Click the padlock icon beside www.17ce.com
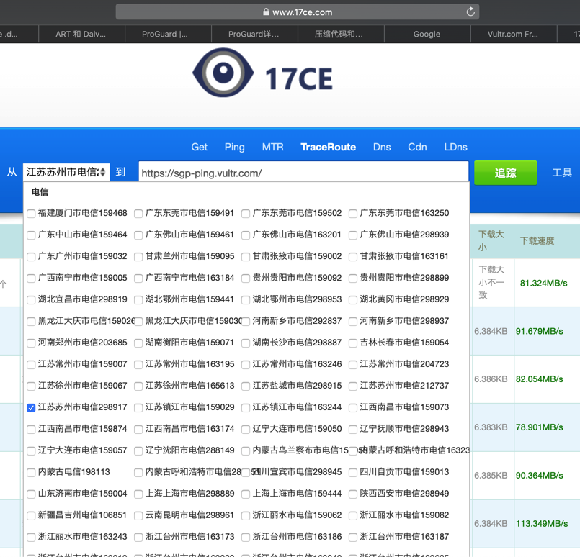Screen dimensions: 580x557 click(266, 12)
